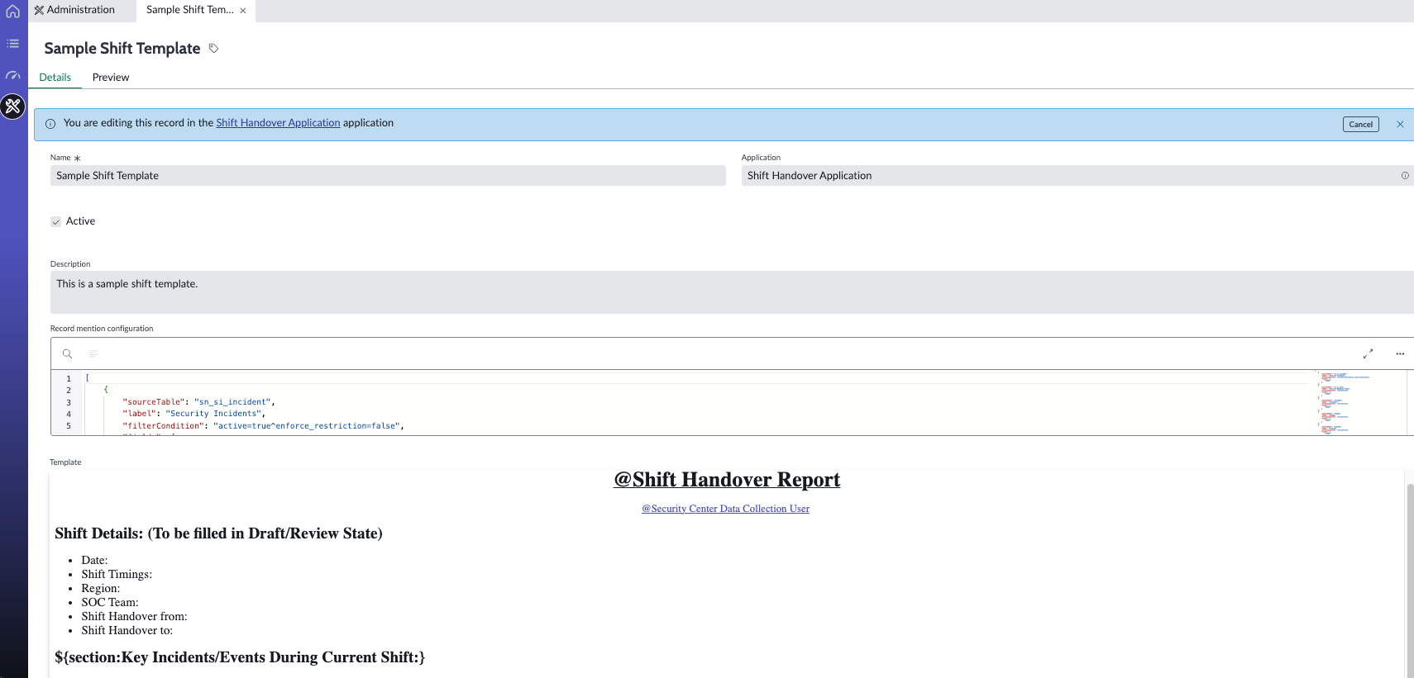This screenshot has width=1414, height=678.
Task: Open search in code editor toolbar
Action: click(68, 353)
